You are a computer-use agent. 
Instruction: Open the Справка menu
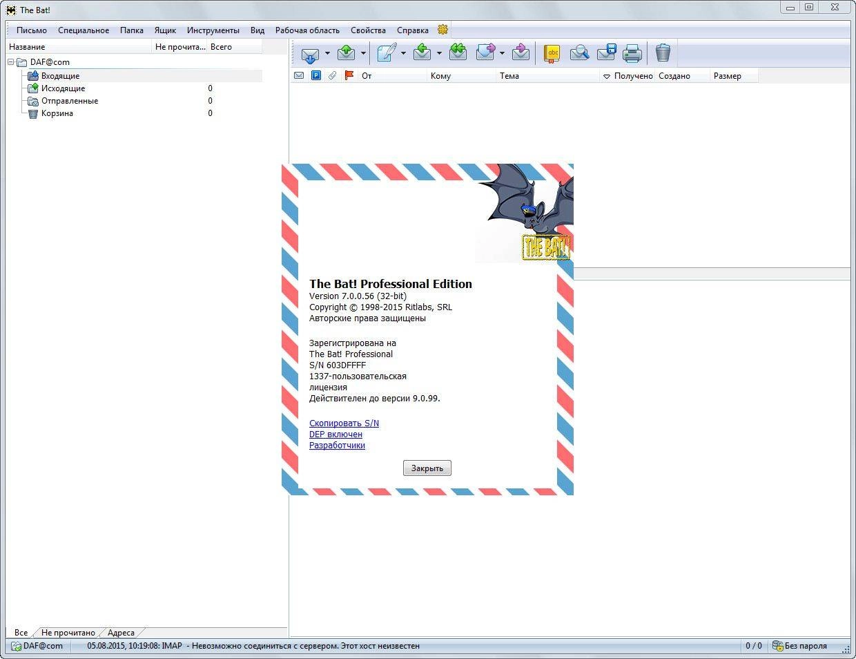[413, 30]
